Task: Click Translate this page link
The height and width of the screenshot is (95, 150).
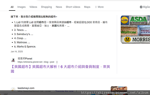Action: click(64, 91)
